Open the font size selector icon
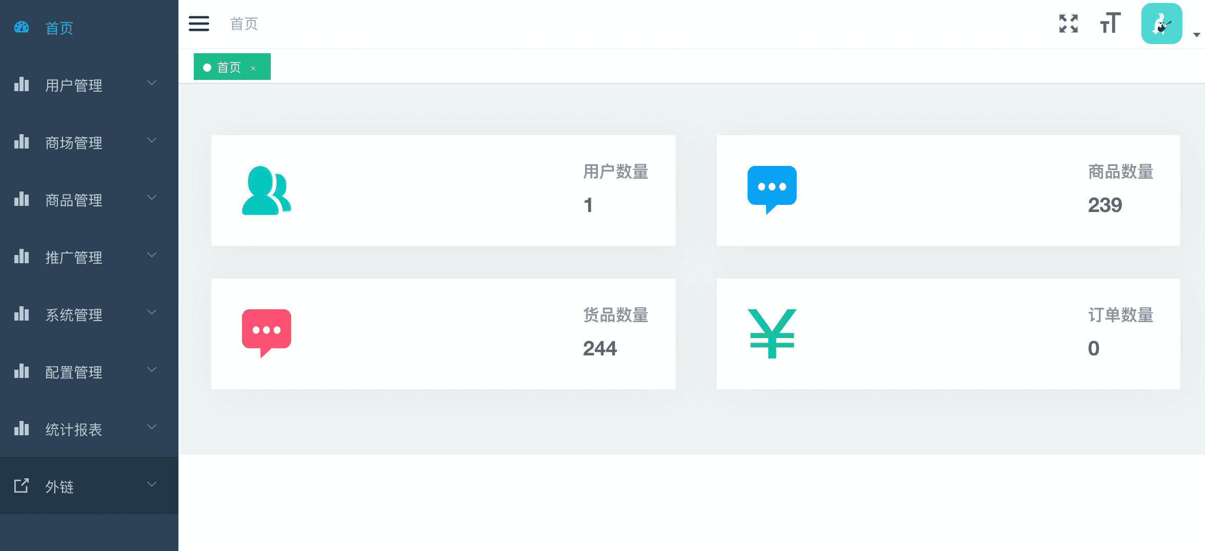This screenshot has width=1205, height=551. [1110, 24]
